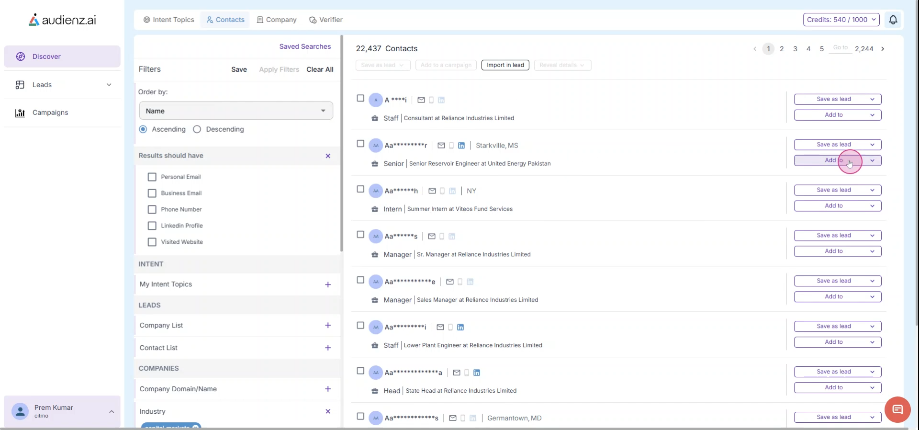Click LinkedIn icon for Starkville contact
The image size is (919, 430).
[461, 146]
